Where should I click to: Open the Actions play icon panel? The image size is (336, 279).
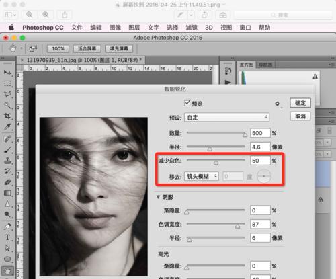click(228, 82)
